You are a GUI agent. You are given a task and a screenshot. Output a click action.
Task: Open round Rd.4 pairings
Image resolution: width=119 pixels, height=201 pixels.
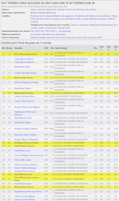pyautogui.click(x=48, y=31)
